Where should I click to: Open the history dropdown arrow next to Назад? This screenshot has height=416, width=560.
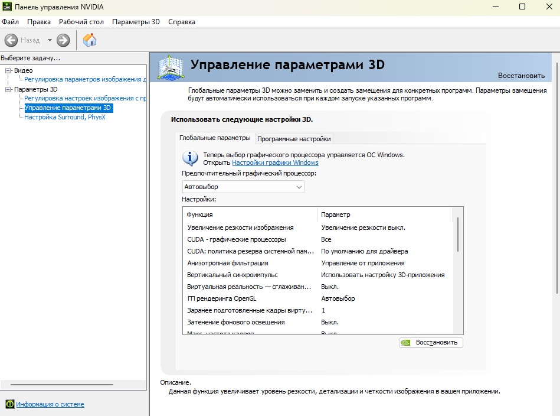coord(50,40)
